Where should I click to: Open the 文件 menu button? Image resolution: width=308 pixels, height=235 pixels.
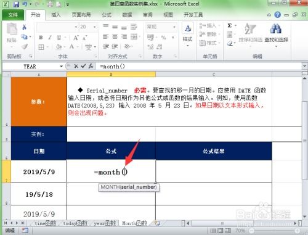coord(13,15)
